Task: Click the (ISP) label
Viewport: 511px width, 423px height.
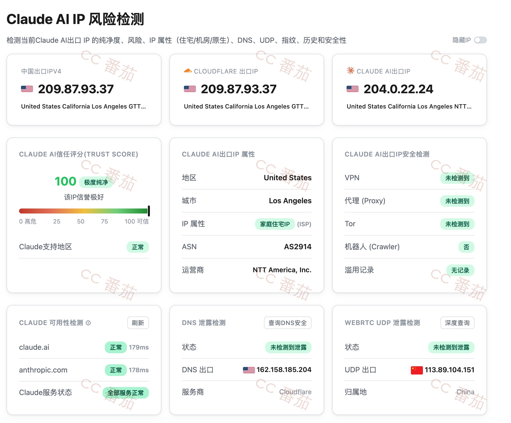Action: (304, 224)
